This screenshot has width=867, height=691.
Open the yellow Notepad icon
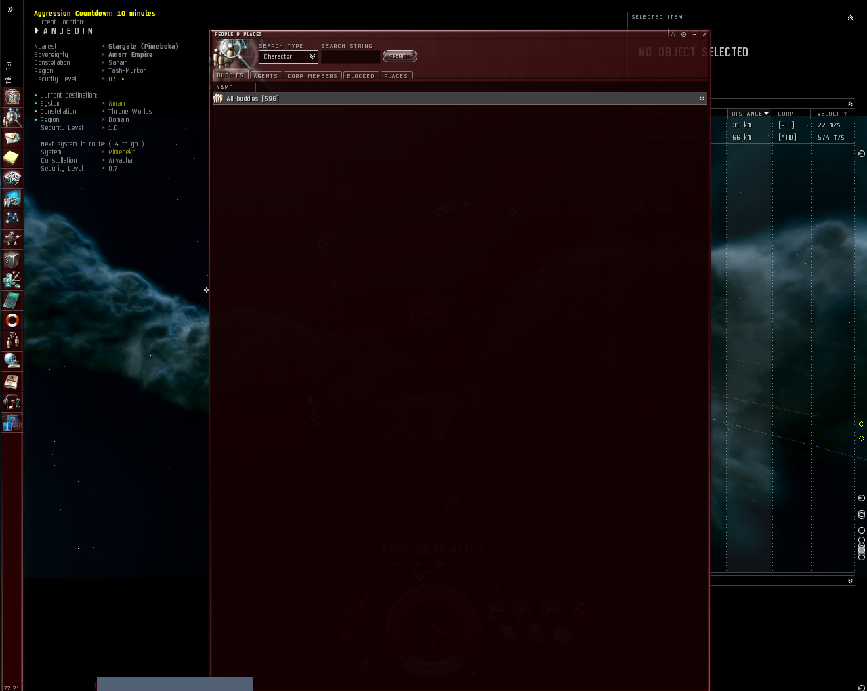(x=12, y=158)
